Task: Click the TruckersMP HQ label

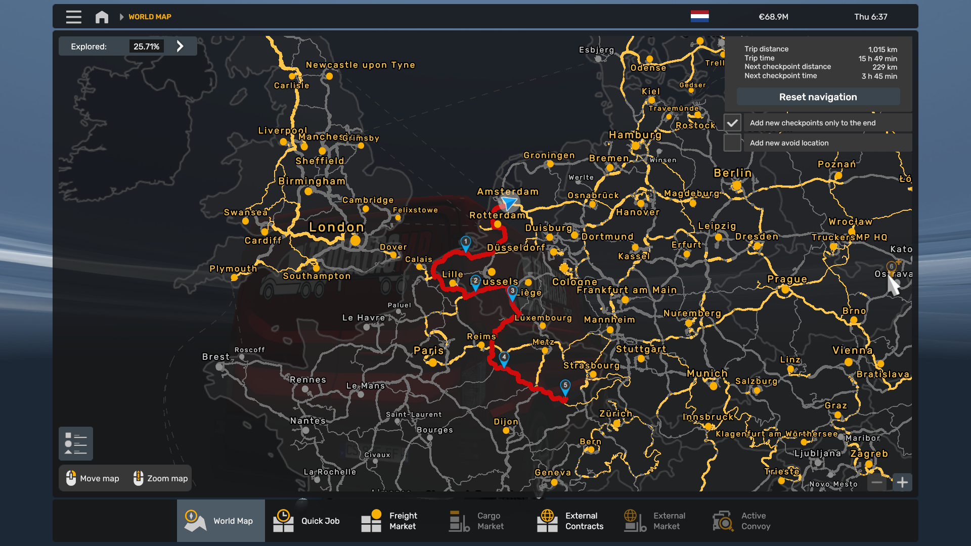Action: point(849,237)
